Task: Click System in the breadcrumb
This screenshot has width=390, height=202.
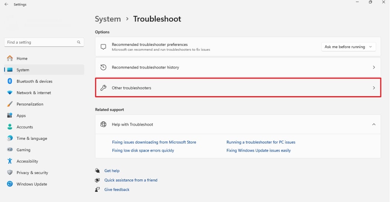Action: 108,19
